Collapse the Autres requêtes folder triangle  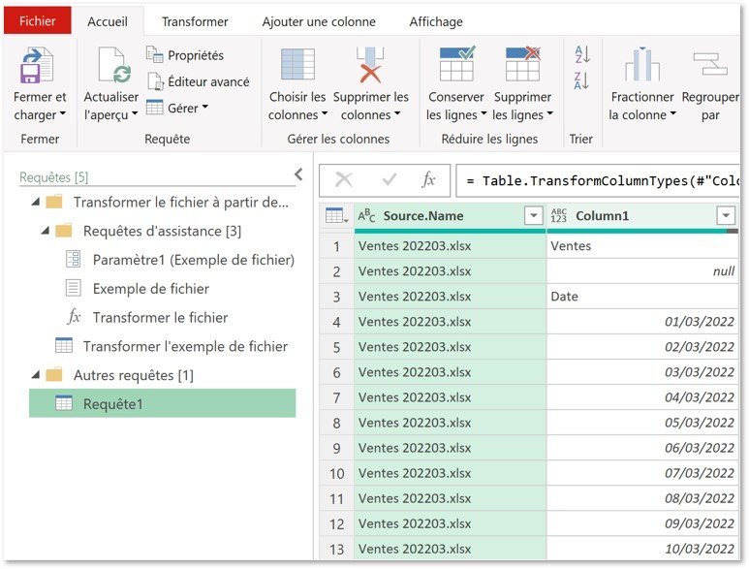(36, 375)
